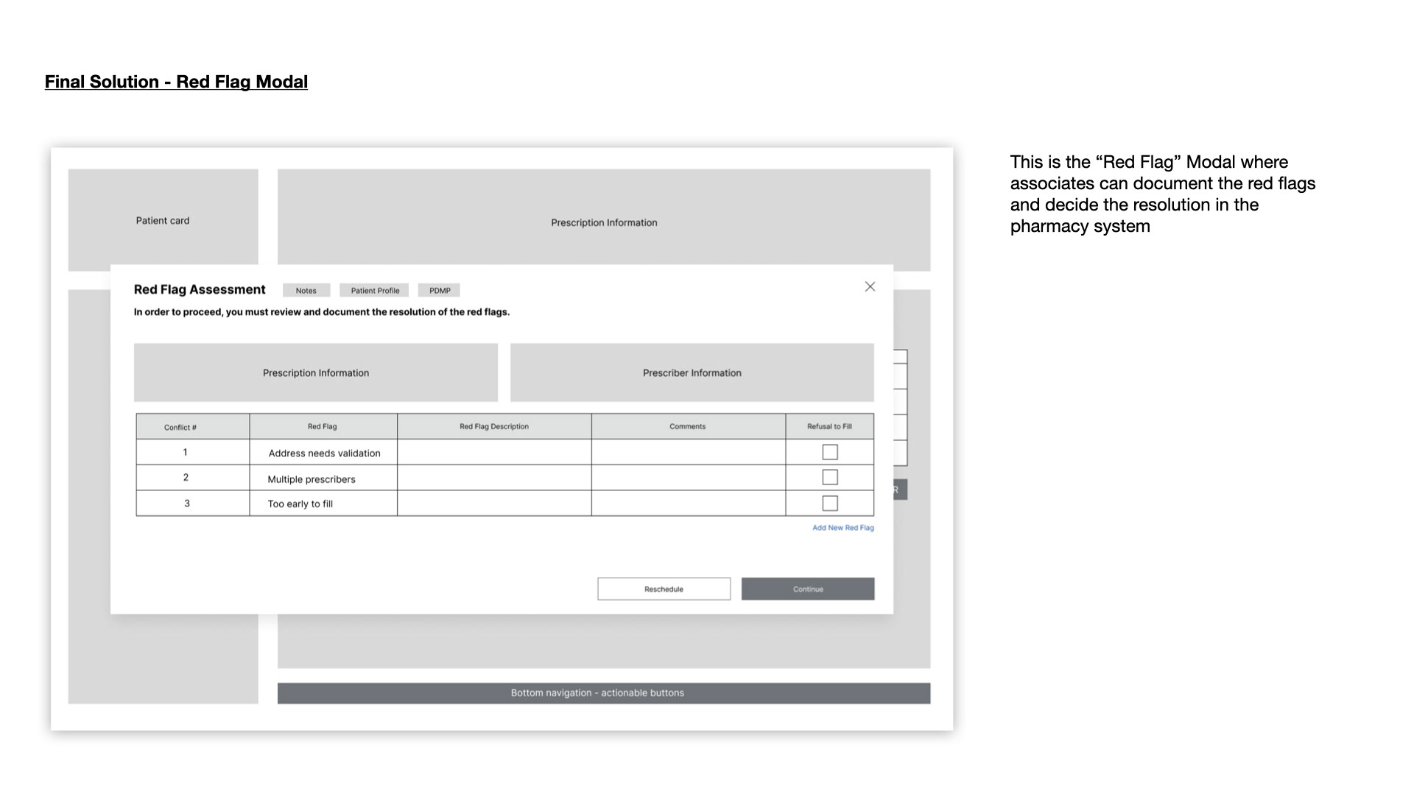
Task: Close the Red Flag Assessment modal
Action: (870, 287)
